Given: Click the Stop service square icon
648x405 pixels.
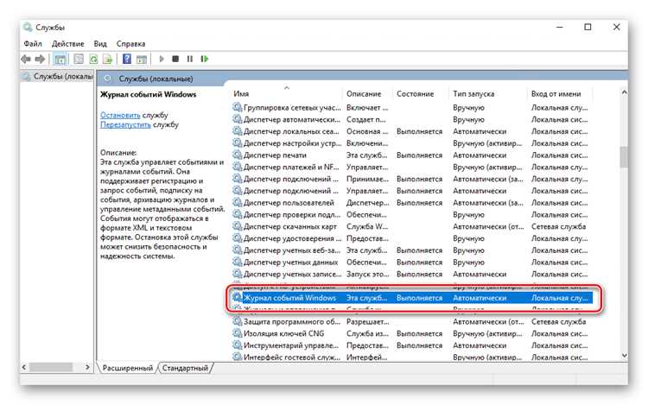Looking at the screenshot, I should 175,59.
